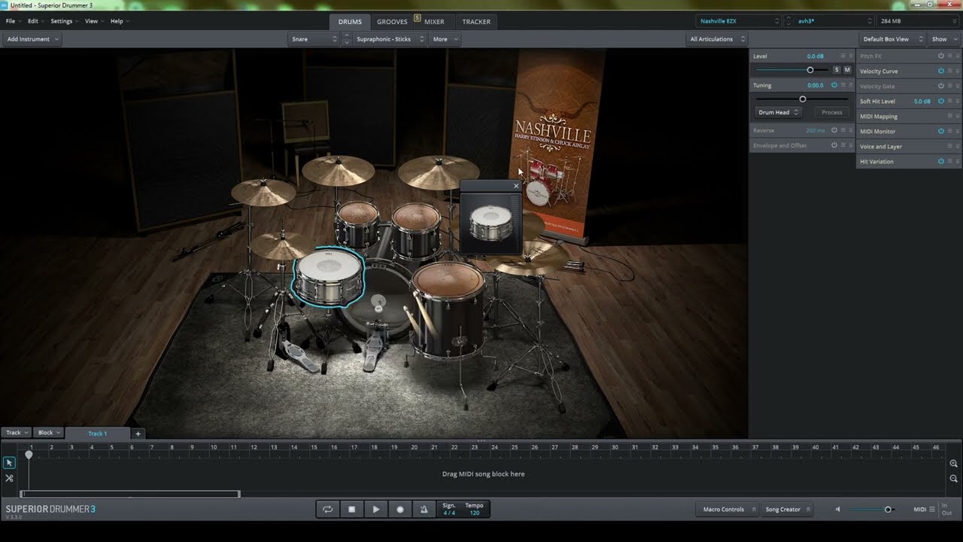963x542 pixels.
Task: Open the All Articulations dropdown
Action: (x=717, y=39)
